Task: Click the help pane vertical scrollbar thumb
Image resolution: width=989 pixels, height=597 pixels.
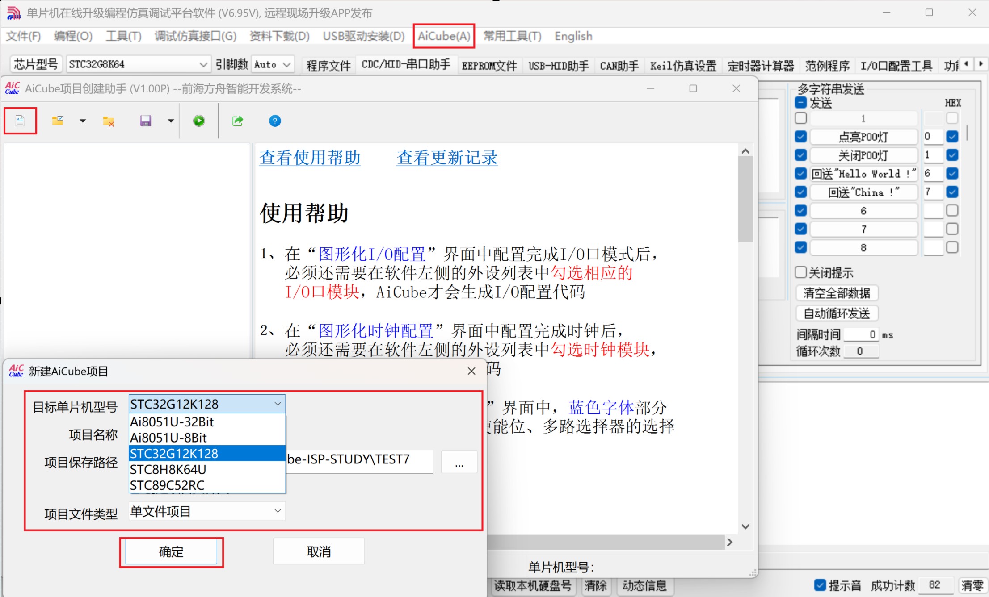Action: click(745, 199)
